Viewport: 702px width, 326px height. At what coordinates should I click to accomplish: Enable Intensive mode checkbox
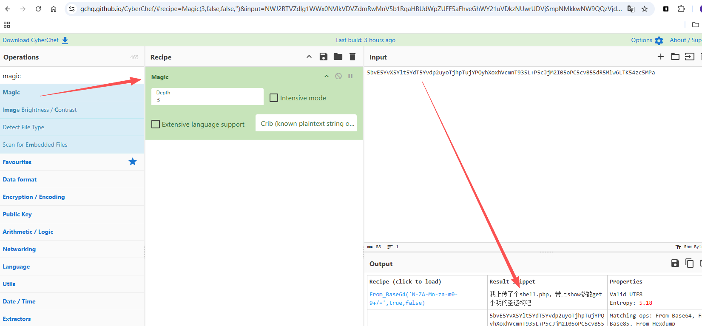[x=274, y=98]
